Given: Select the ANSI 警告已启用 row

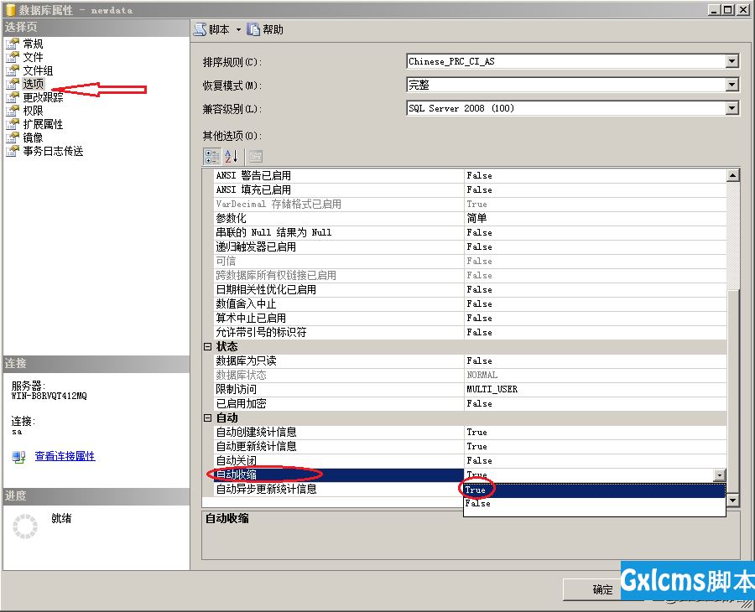Looking at the screenshot, I should pyautogui.click(x=470, y=175).
